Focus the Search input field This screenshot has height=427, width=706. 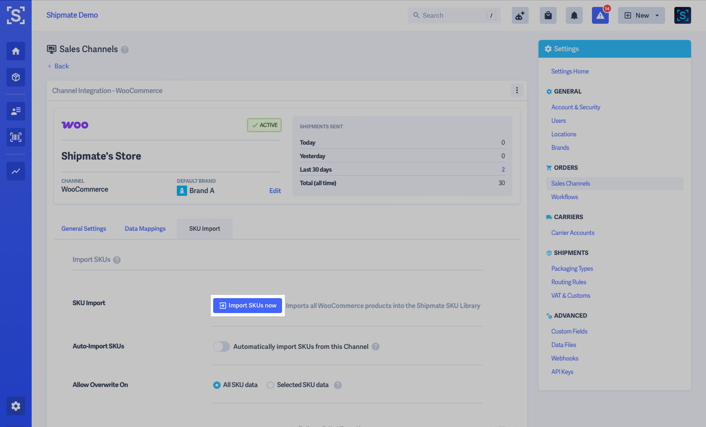point(454,15)
